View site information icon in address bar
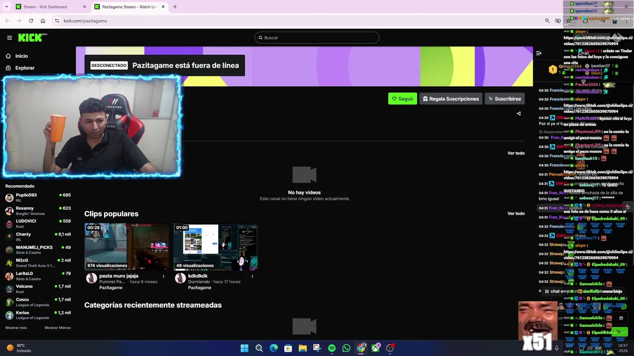The width and height of the screenshot is (634, 356). [57, 21]
